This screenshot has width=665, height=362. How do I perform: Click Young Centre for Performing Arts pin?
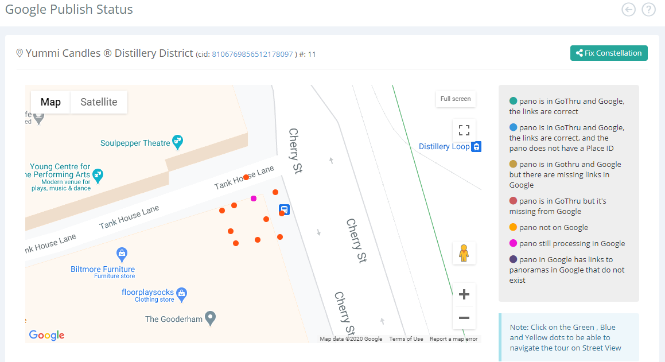coord(98,176)
